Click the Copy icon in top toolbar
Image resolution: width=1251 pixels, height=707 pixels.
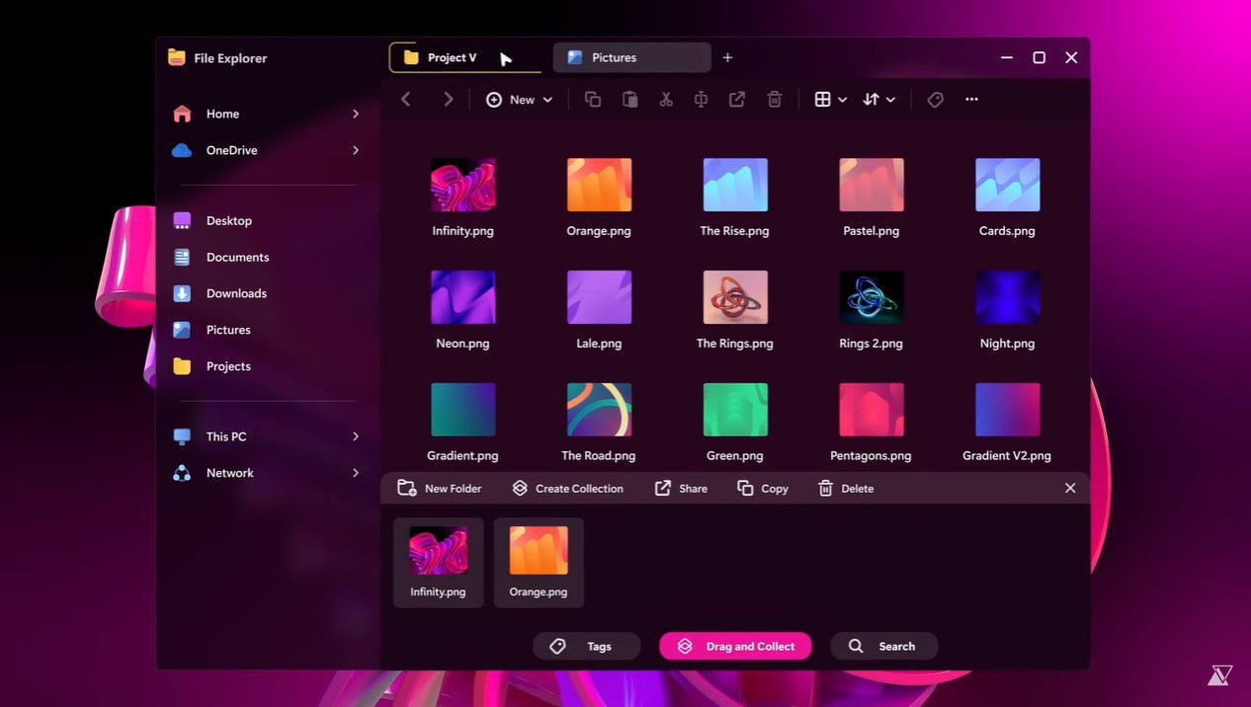point(593,100)
